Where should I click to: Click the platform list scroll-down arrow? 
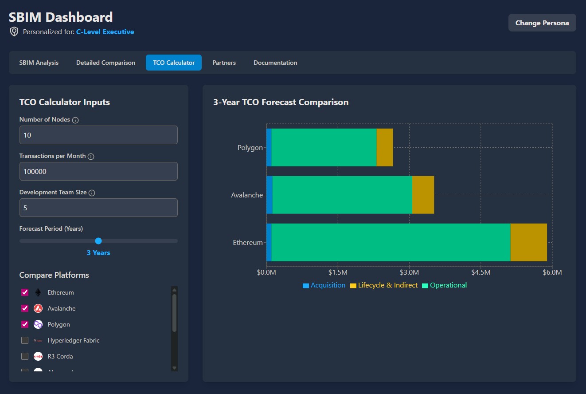click(174, 367)
